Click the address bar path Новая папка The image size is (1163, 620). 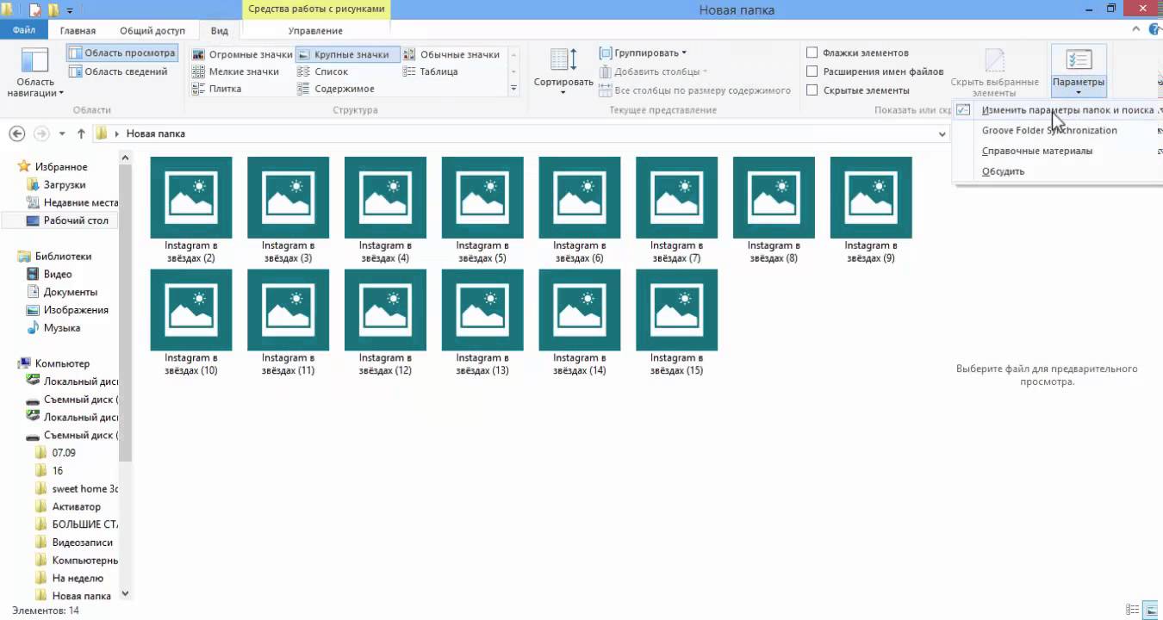pyautogui.click(x=156, y=133)
